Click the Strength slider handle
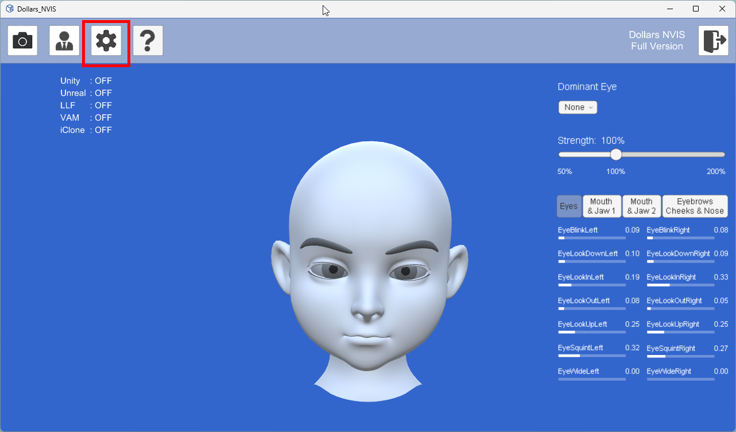The image size is (736, 432). pyautogui.click(x=616, y=155)
